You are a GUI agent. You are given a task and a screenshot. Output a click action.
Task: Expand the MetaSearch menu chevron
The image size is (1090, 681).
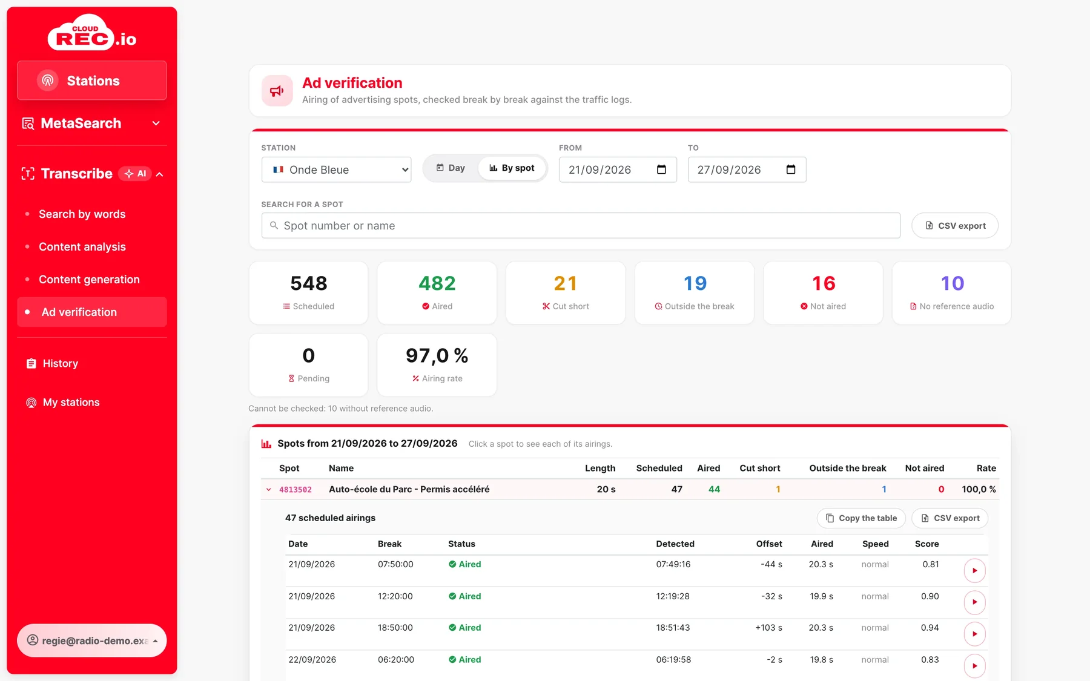point(156,123)
